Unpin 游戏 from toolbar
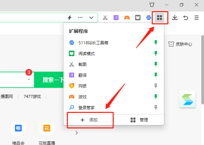Screen dimensions: 204x145 pos(156,97)
